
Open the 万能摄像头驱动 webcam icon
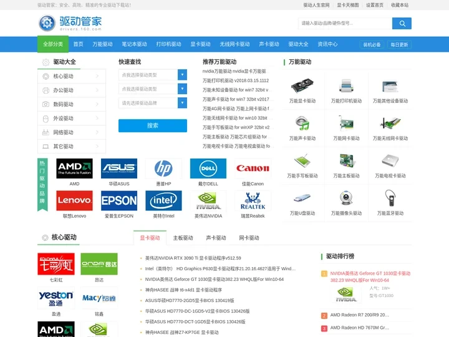coord(346,198)
